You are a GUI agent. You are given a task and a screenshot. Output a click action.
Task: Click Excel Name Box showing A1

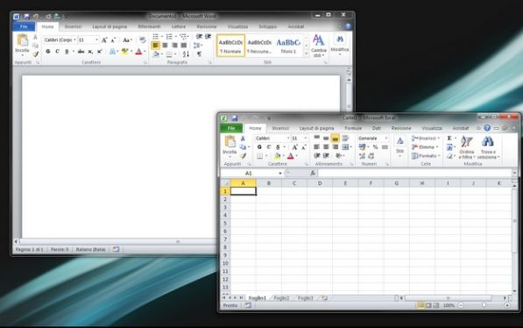[251, 173]
